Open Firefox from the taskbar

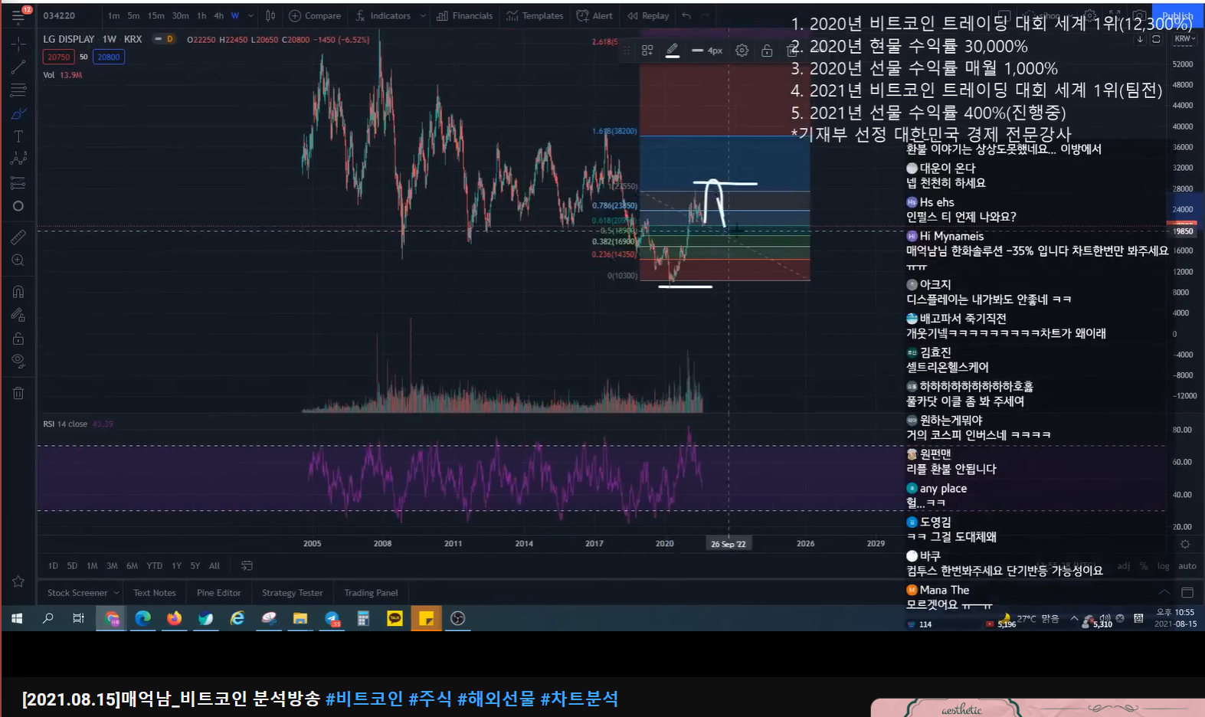pyautogui.click(x=175, y=618)
